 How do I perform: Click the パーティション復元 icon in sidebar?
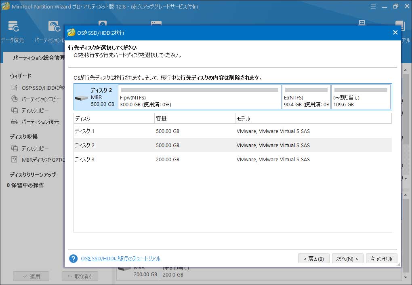point(15,121)
